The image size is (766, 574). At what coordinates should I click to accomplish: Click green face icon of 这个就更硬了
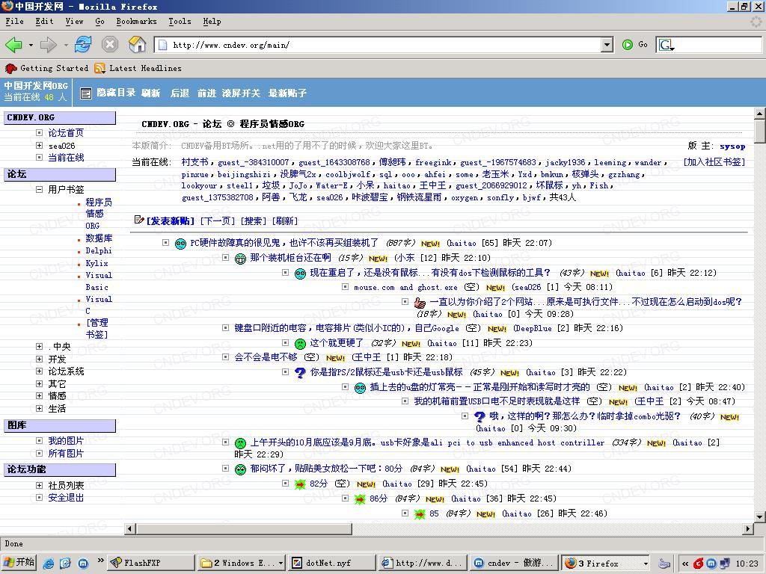tap(301, 344)
